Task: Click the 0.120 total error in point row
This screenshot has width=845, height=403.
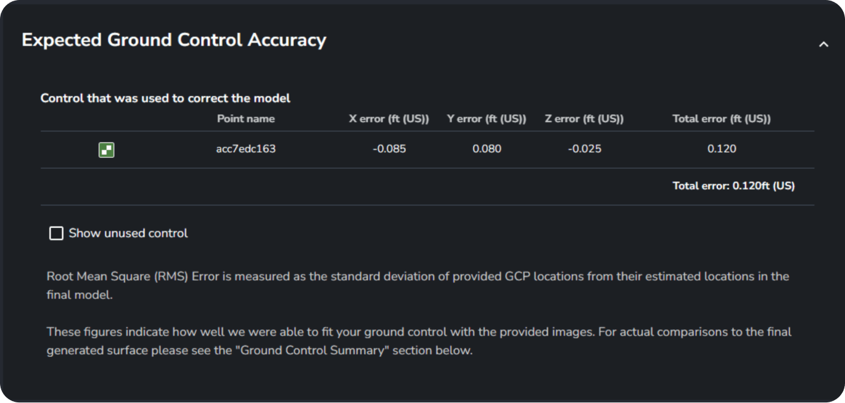Action: [x=722, y=149]
